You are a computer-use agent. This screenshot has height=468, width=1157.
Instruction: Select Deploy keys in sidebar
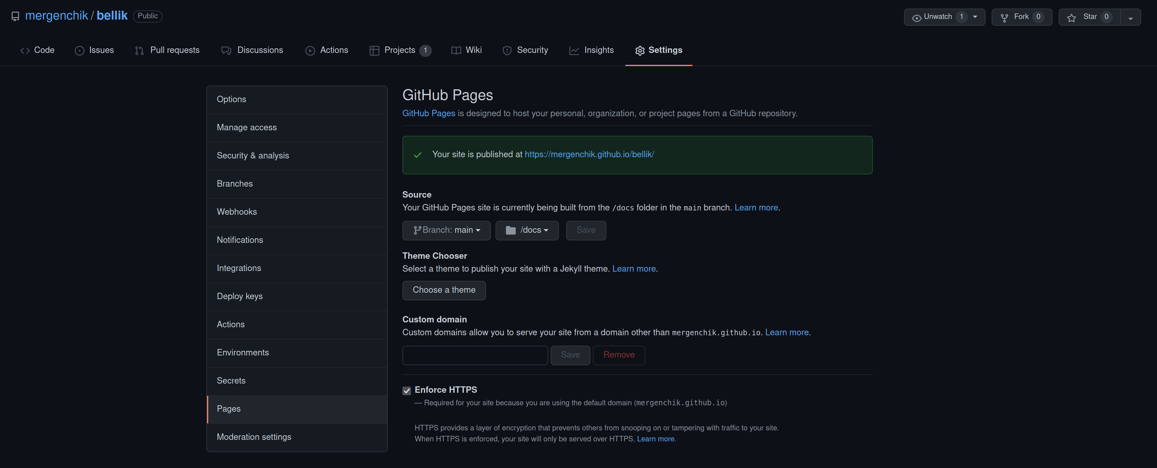(297, 297)
